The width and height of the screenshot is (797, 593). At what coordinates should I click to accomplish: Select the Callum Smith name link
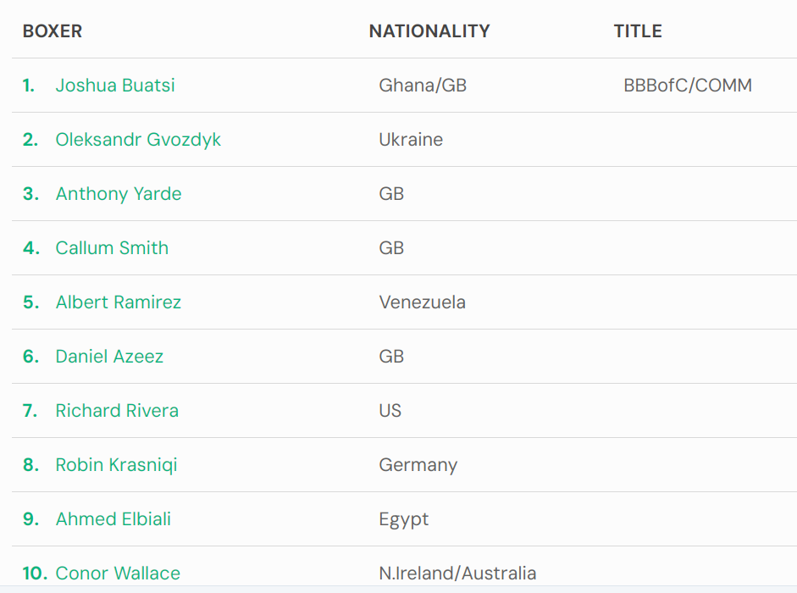point(112,247)
